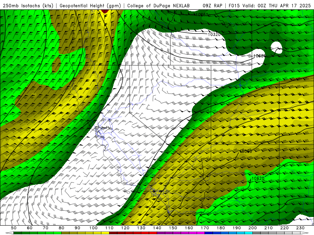Screen dimensions: 314x235
Task: Click the 'College of DuPage NEXLAB' text
Action: click(x=159, y=5)
